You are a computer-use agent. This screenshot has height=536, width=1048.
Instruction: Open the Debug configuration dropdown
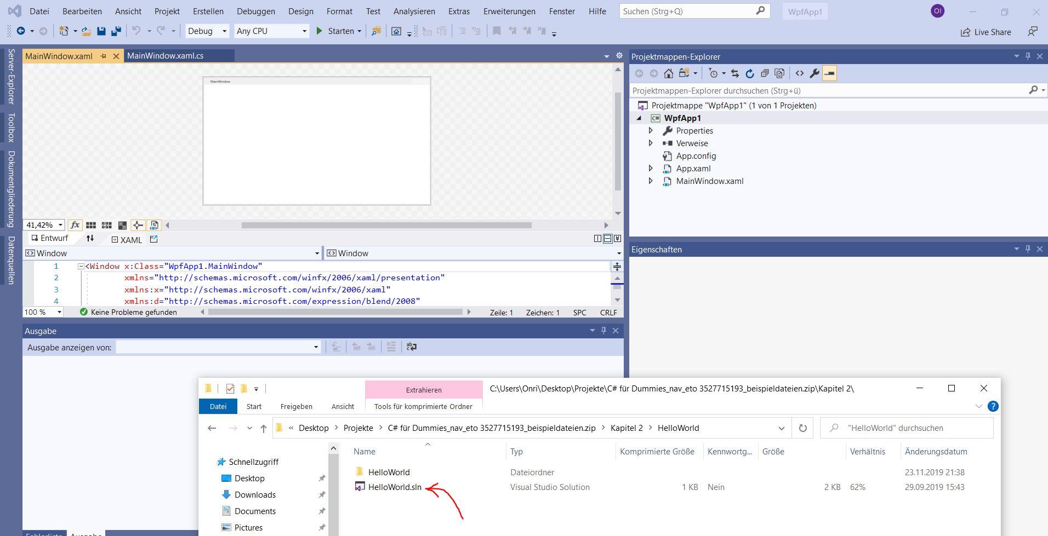point(207,31)
